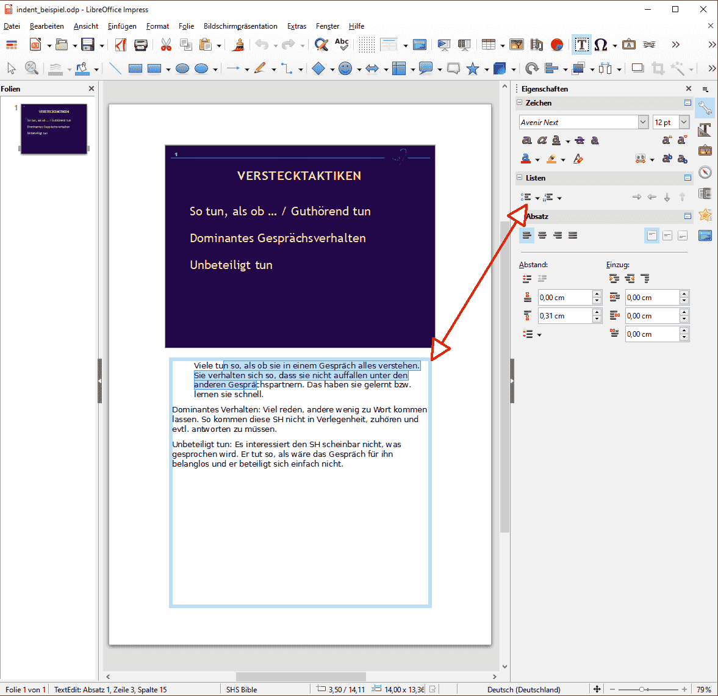Click the zoom slider handle
Viewport: 718px width, 696px height.
[642, 689]
